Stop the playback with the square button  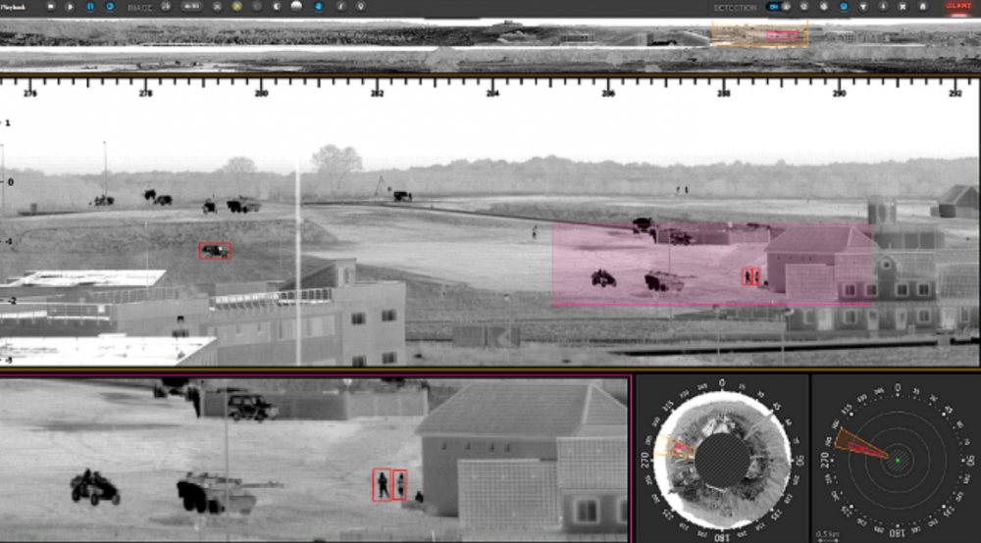click(50, 6)
